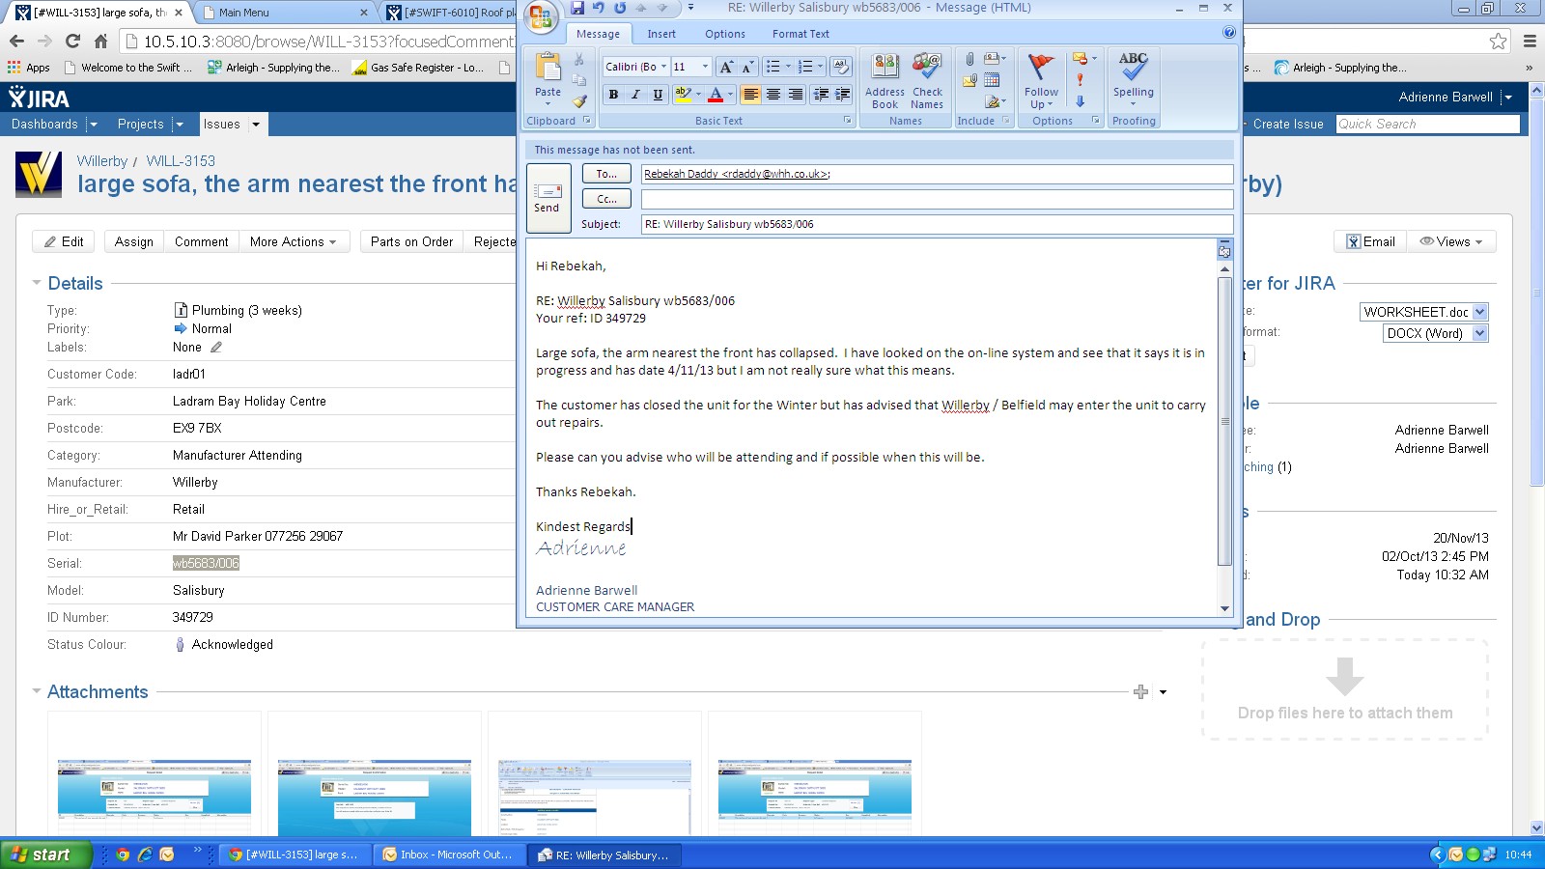Open the Views dropdown in JIRA
The height and width of the screenshot is (869, 1545).
click(1450, 241)
